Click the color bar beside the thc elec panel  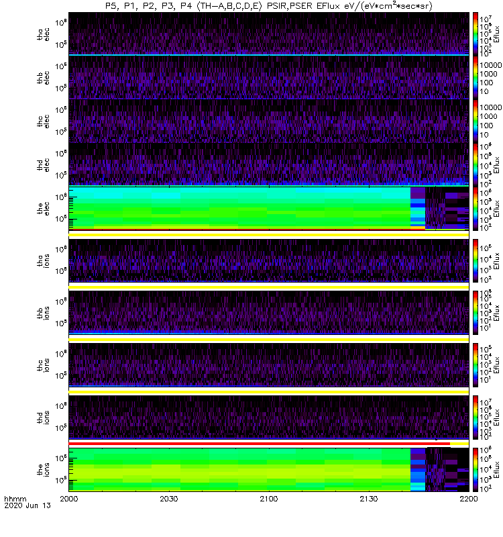pyautogui.click(x=476, y=121)
